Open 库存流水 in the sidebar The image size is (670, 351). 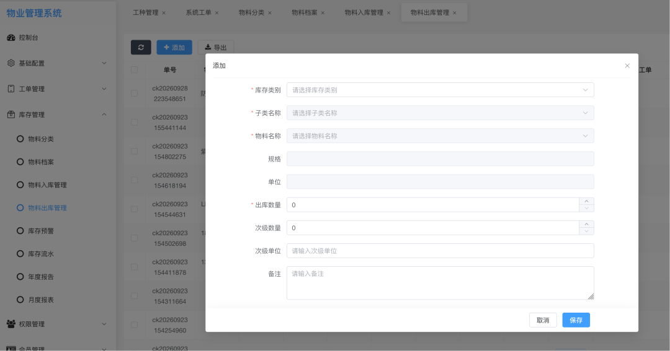coord(40,254)
